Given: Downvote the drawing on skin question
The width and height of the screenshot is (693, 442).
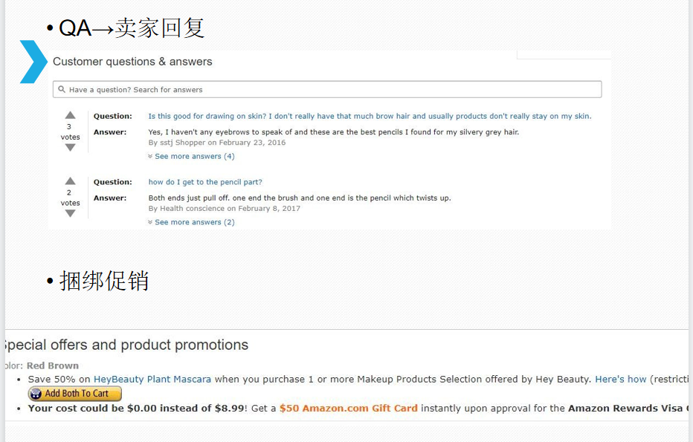Looking at the screenshot, I should pos(71,148).
